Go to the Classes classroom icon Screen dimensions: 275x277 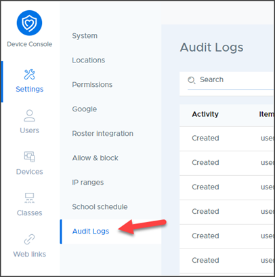click(29, 198)
